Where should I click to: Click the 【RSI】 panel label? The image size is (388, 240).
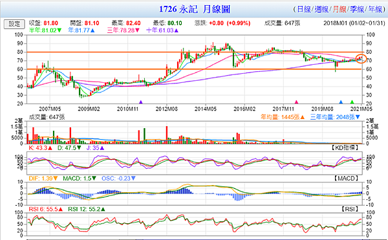click(x=350, y=210)
